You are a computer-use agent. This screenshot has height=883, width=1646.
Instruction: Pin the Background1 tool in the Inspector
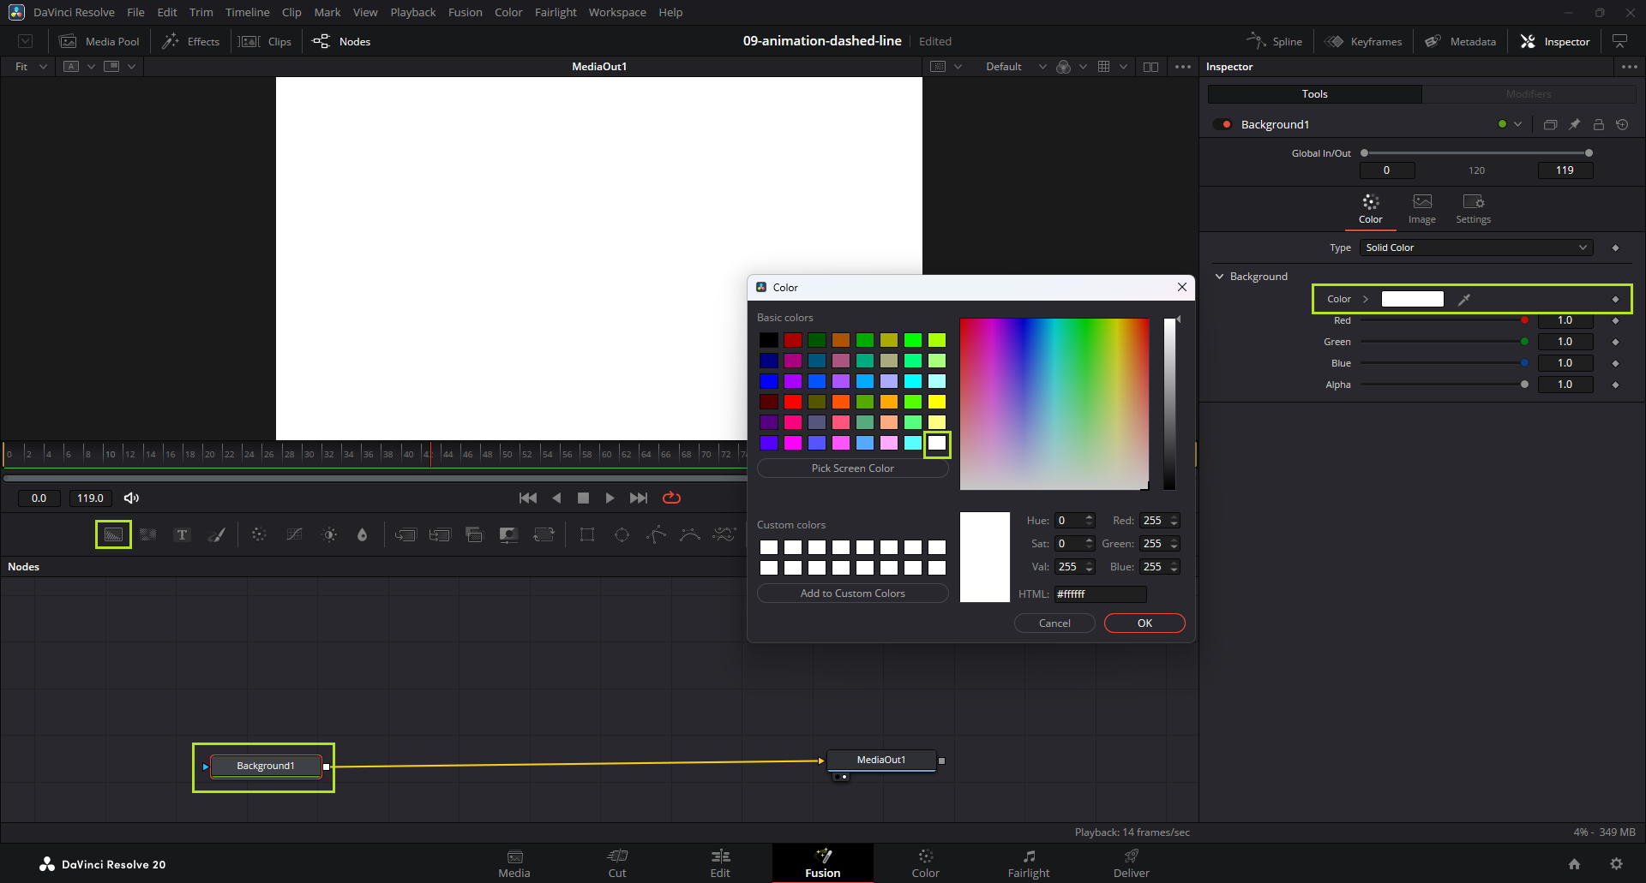pyautogui.click(x=1574, y=125)
